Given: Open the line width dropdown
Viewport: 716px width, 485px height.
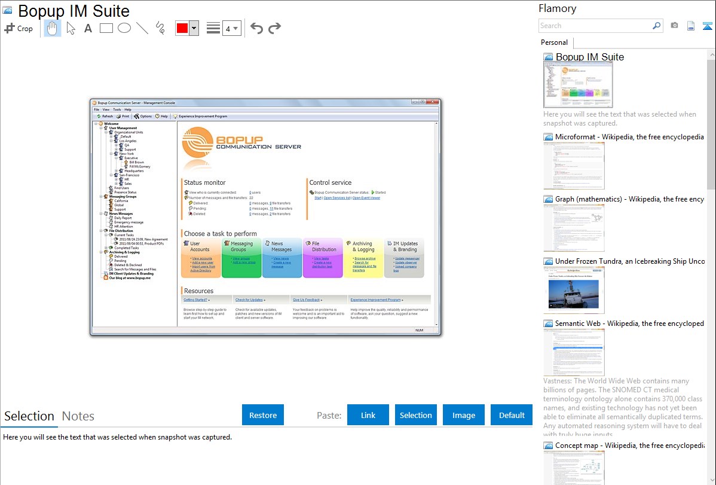Looking at the screenshot, I should pyautogui.click(x=231, y=28).
